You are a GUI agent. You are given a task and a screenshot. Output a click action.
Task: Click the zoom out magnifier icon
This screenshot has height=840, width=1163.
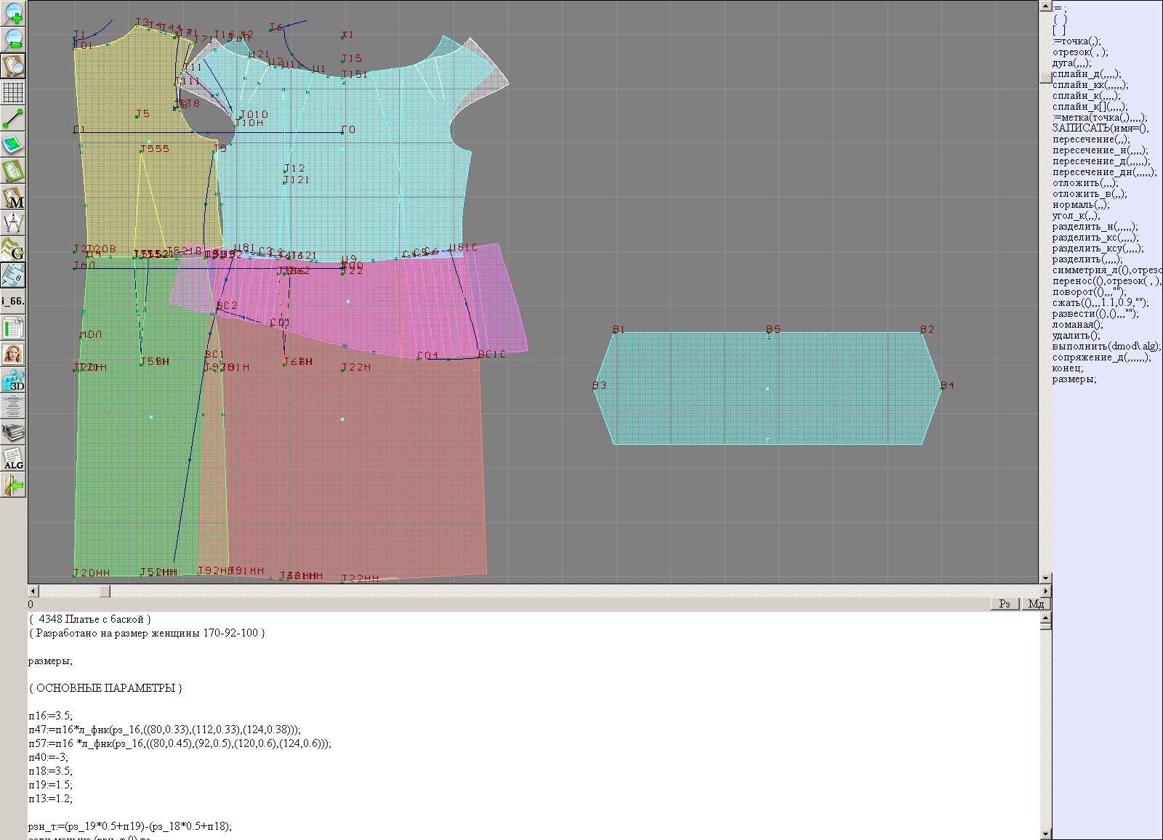(13, 39)
